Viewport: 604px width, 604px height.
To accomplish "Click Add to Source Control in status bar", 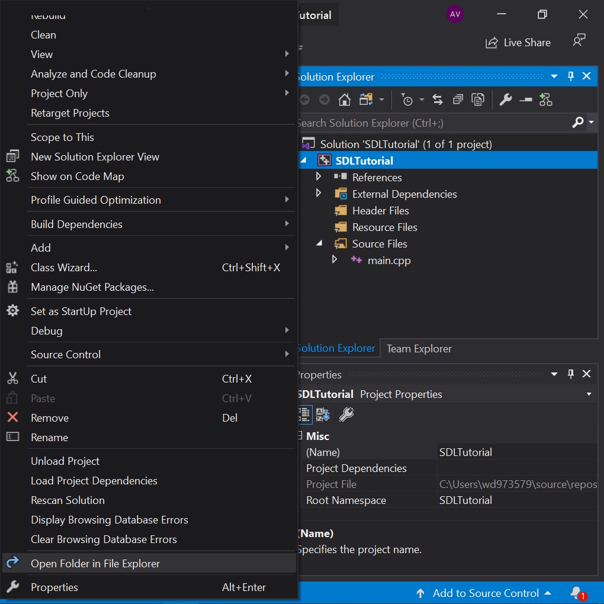I will coord(484,593).
